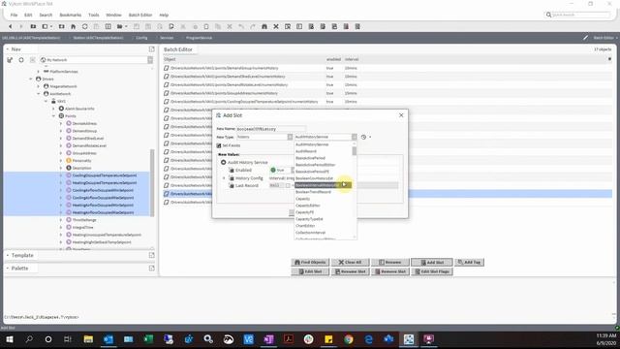Click the pencil edit icon on the path bar
Screen dimensions: 620x349
[585, 38]
